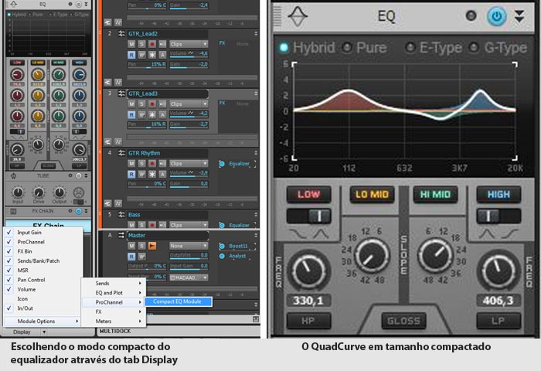
Task: Toggle the Equalizer effect on GTR Rhythm
Action: pyautogui.click(x=222, y=164)
